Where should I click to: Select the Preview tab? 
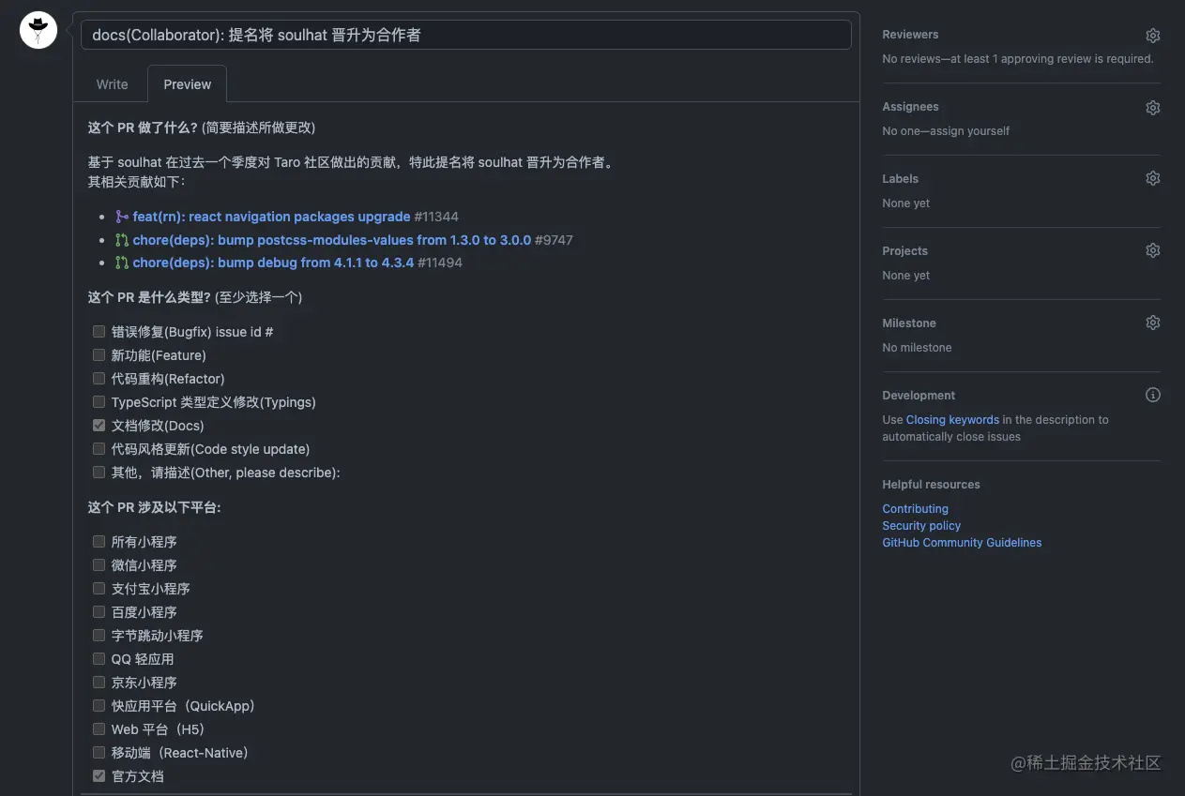[187, 84]
